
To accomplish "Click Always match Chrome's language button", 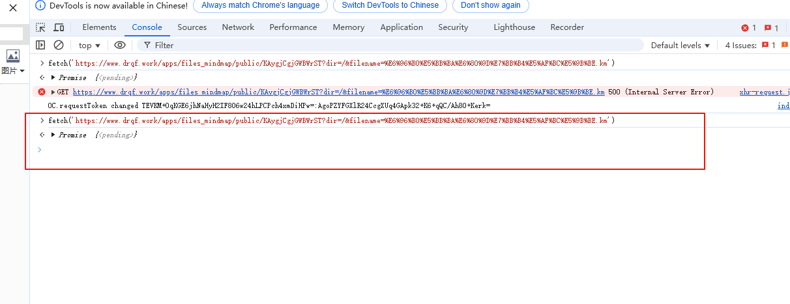I will [x=261, y=5].
